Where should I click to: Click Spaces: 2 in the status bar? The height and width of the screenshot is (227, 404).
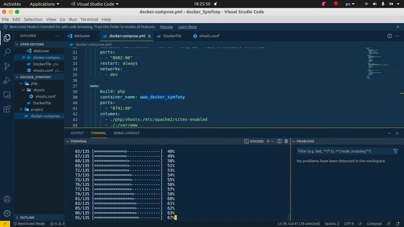(332, 224)
